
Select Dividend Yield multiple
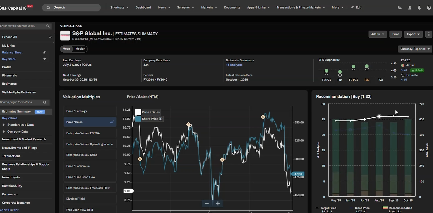click(90, 199)
